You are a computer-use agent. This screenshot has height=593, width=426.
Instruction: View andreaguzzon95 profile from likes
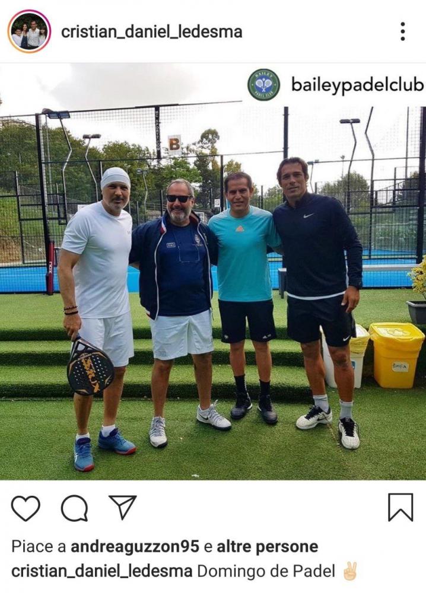coord(135,547)
